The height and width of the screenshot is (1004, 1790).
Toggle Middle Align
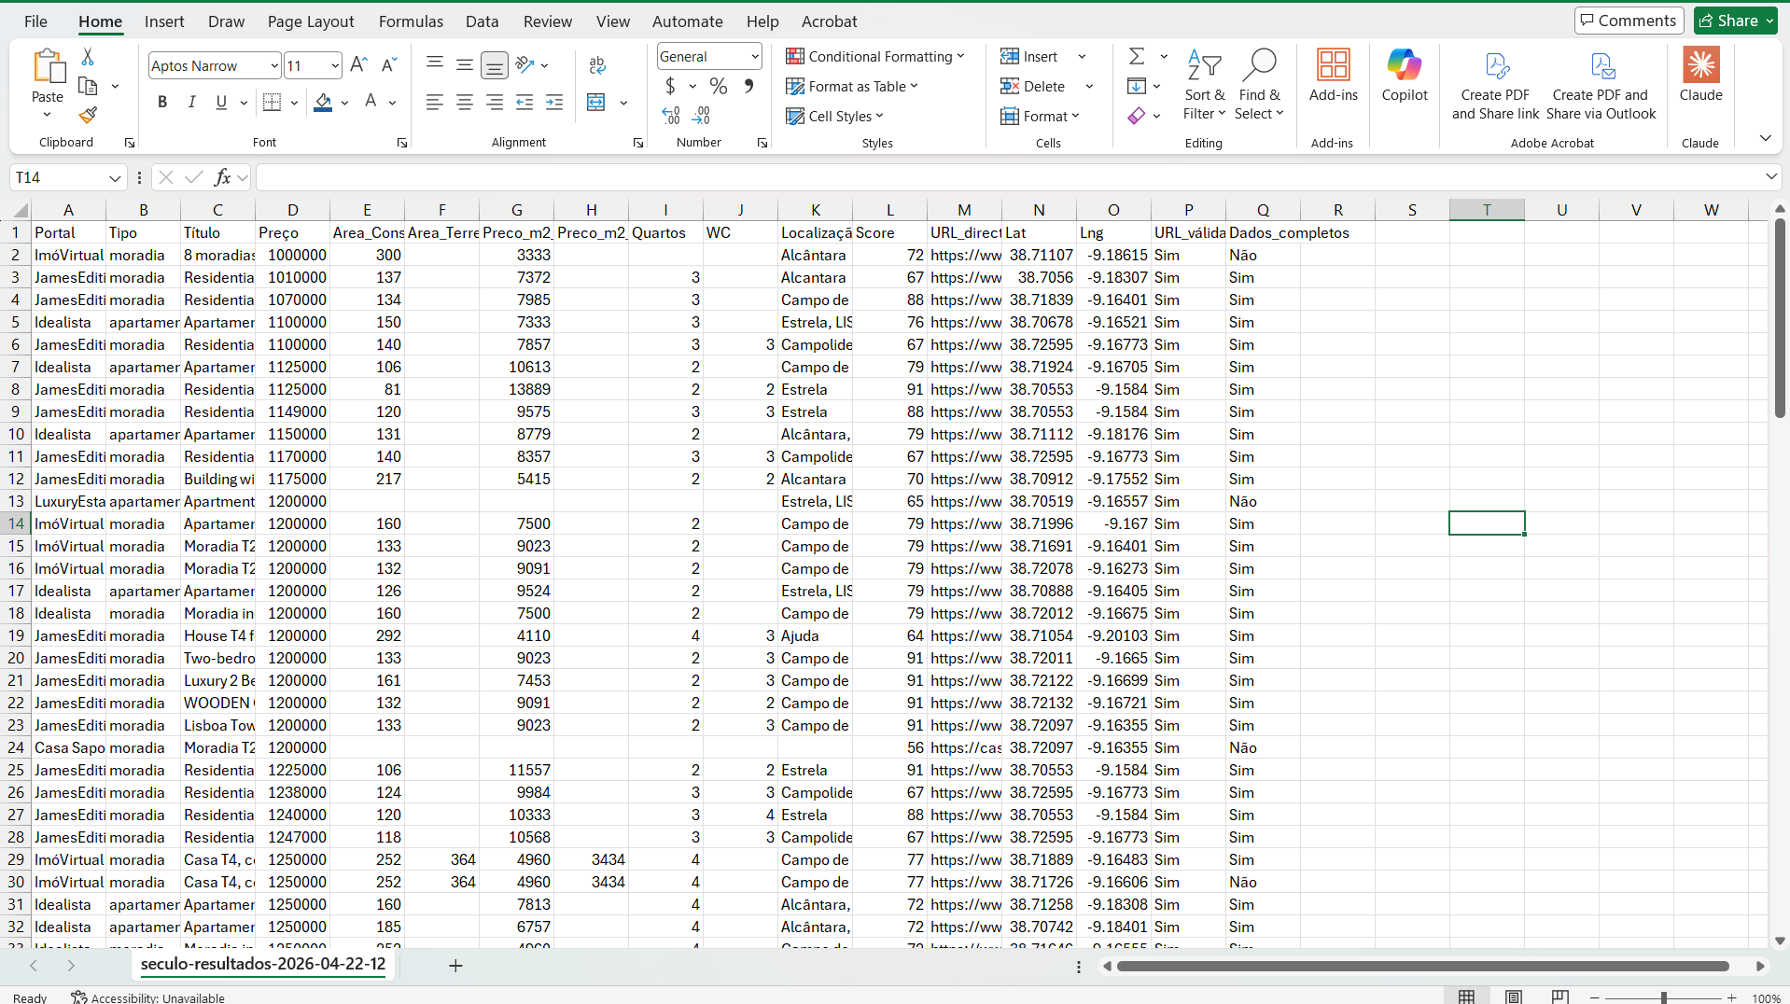click(x=465, y=64)
